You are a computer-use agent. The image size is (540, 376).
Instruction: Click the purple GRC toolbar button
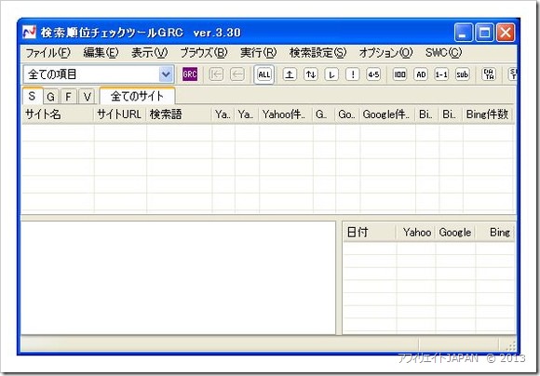click(x=190, y=74)
